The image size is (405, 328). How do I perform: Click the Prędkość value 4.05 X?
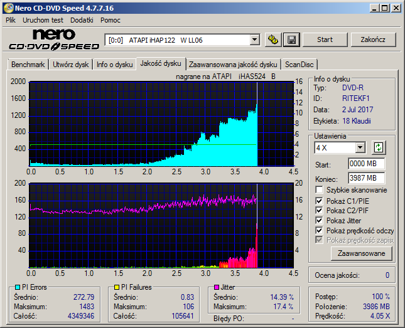(x=380, y=316)
